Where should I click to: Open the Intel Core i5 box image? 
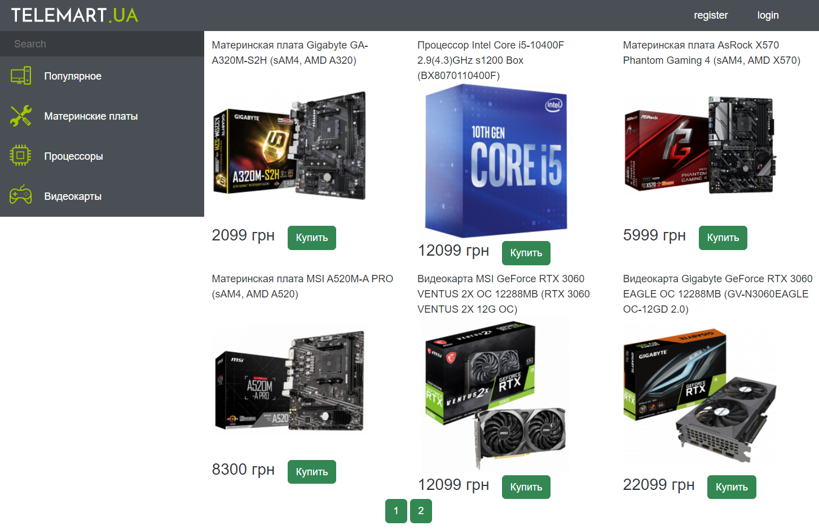[495, 161]
